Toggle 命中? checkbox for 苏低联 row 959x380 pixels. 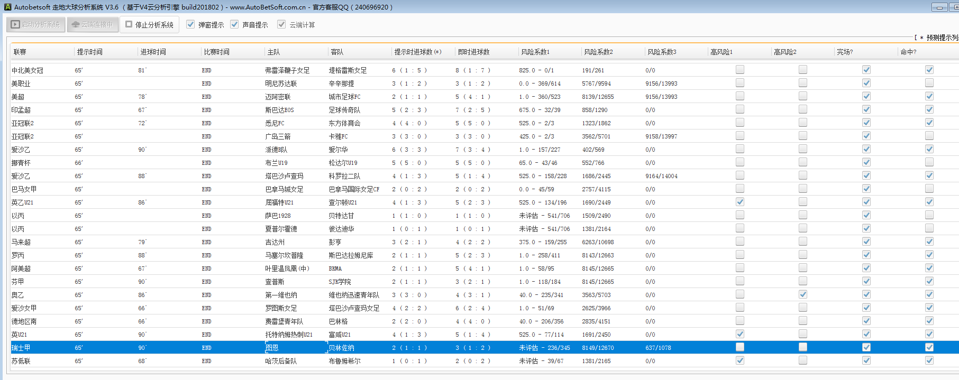pos(929,360)
